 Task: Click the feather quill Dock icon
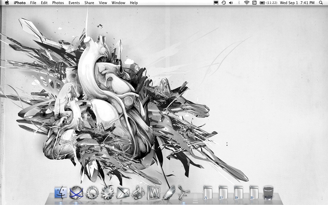[x=169, y=192]
